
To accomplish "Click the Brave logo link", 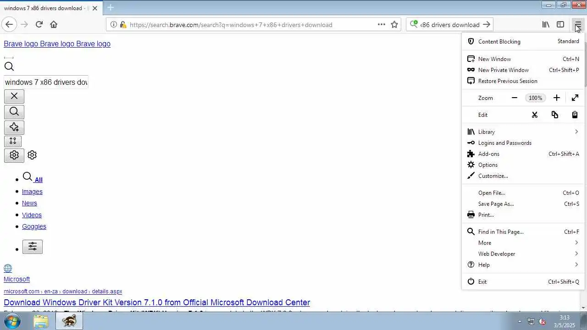I will coord(57,44).
